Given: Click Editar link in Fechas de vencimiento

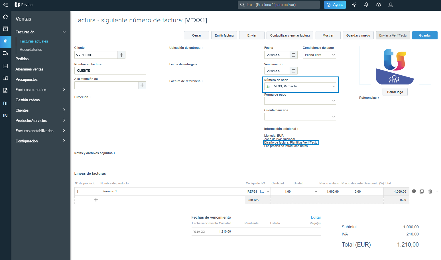Looking at the screenshot, I should pyautogui.click(x=316, y=217).
